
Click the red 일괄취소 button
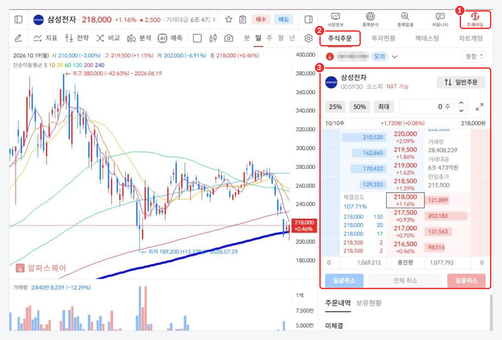(x=466, y=281)
